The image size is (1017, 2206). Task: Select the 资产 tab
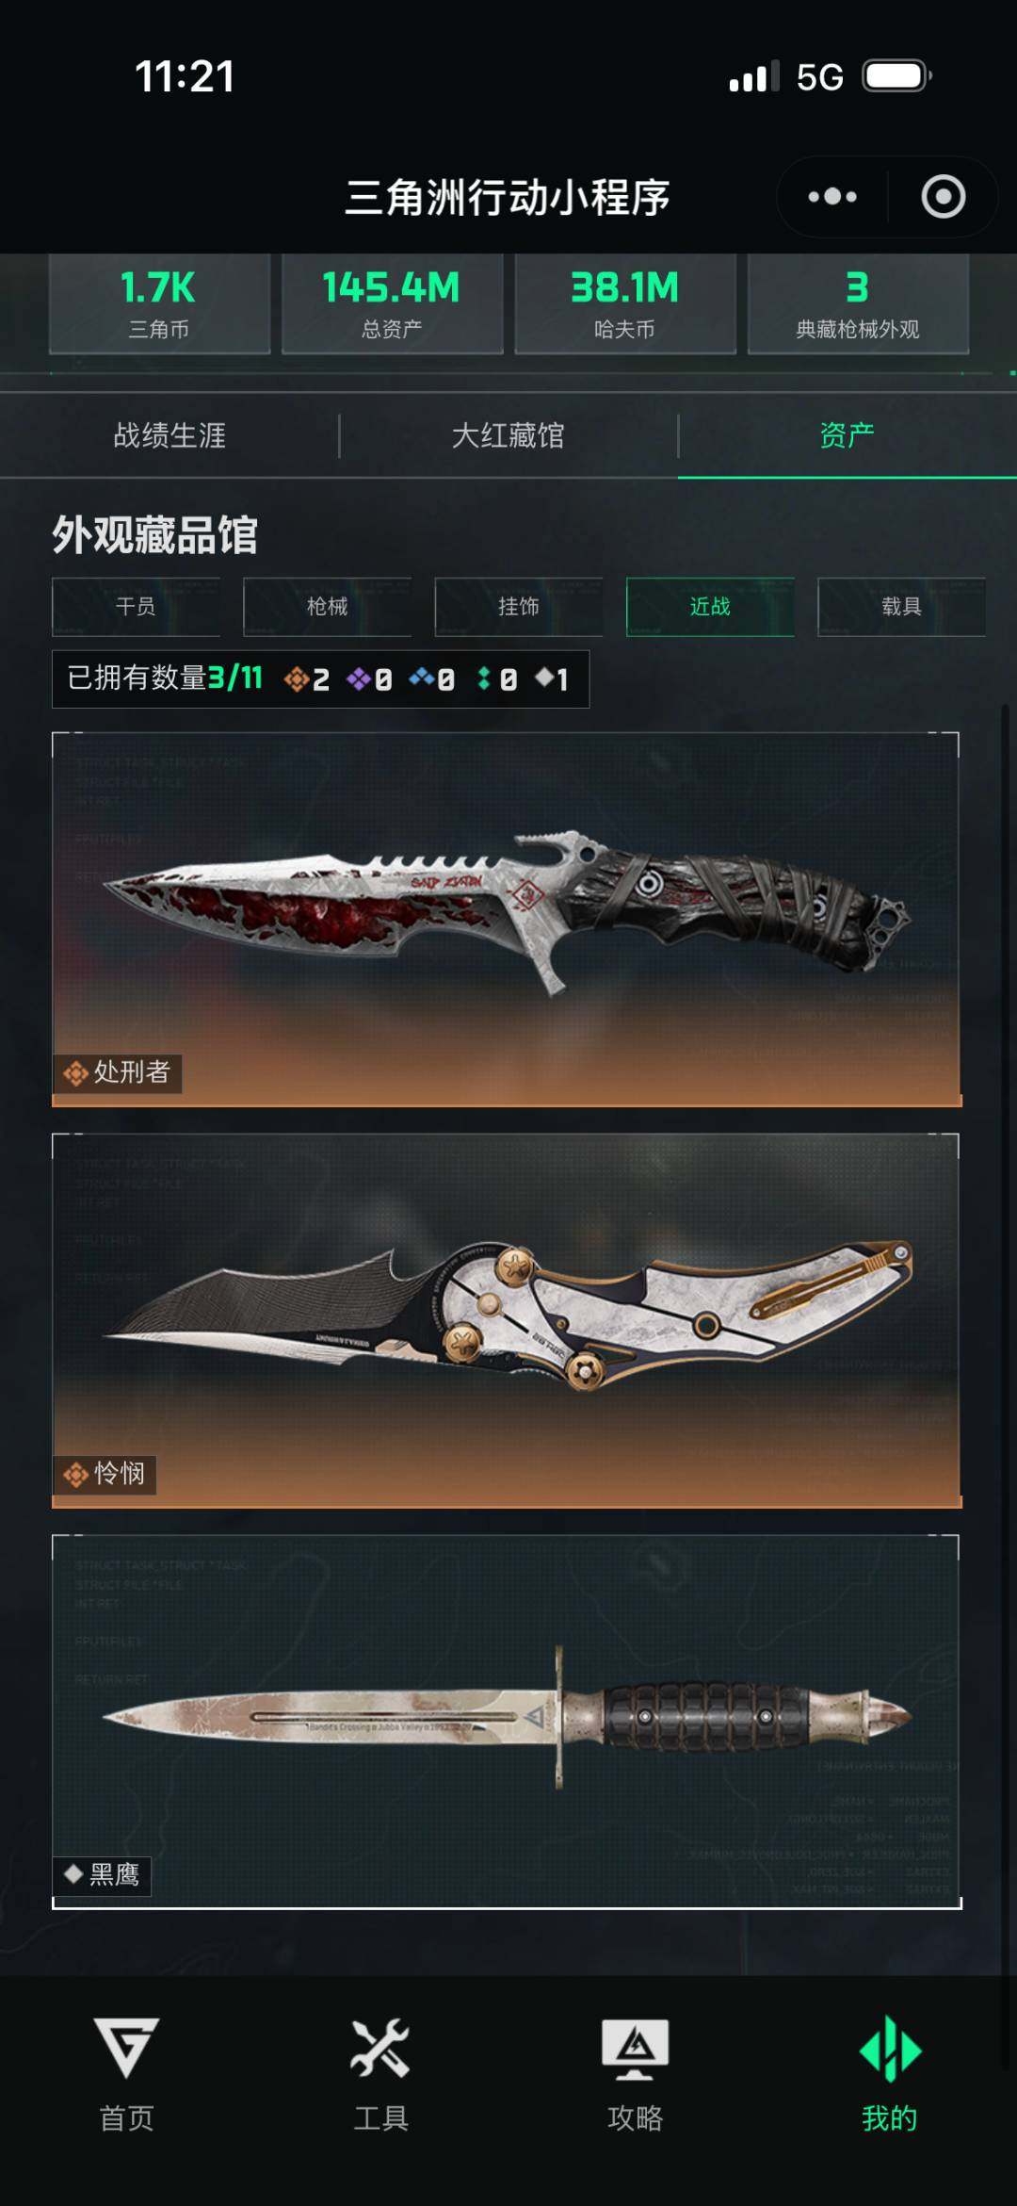(x=847, y=435)
